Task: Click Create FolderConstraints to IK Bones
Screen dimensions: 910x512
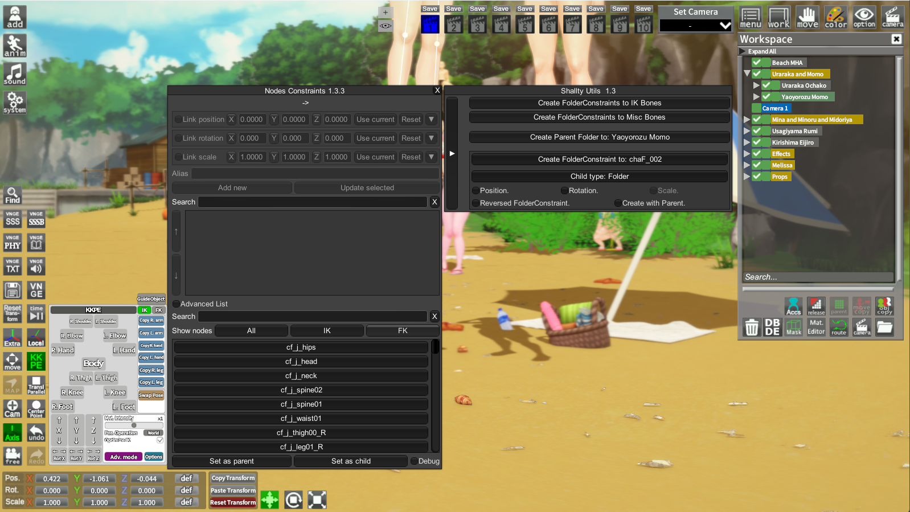Action: pos(599,103)
